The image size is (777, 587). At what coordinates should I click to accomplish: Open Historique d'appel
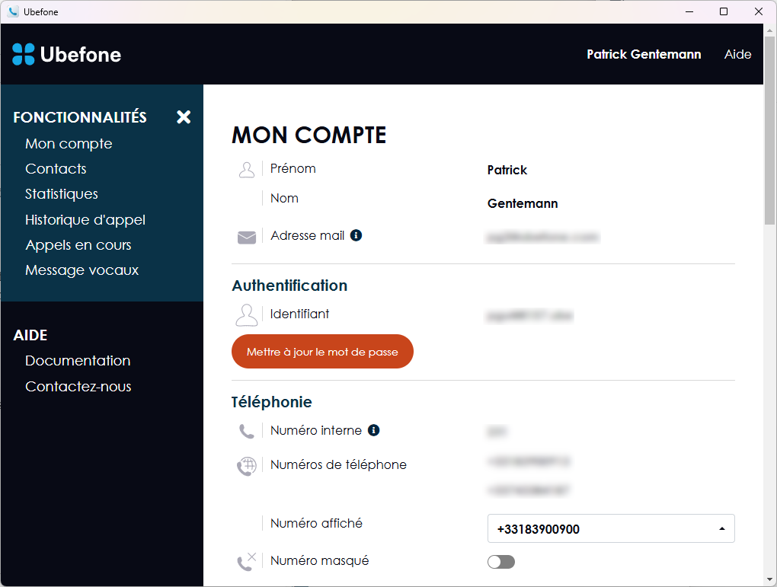point(85,219)
